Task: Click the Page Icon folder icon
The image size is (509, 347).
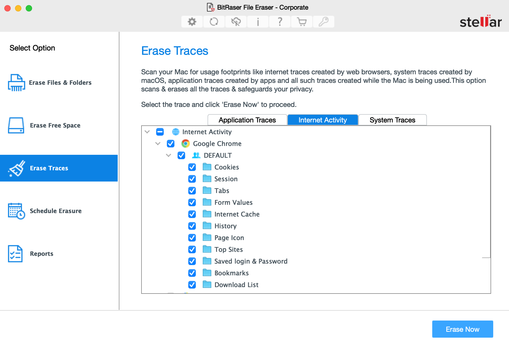Action: click(x=207, y=237)
